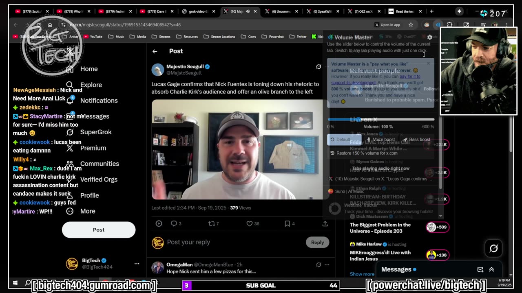Click Volume Master extension icon in toolbar
The width and height of the screenshot is (522, 293).
tap(438, 25)
